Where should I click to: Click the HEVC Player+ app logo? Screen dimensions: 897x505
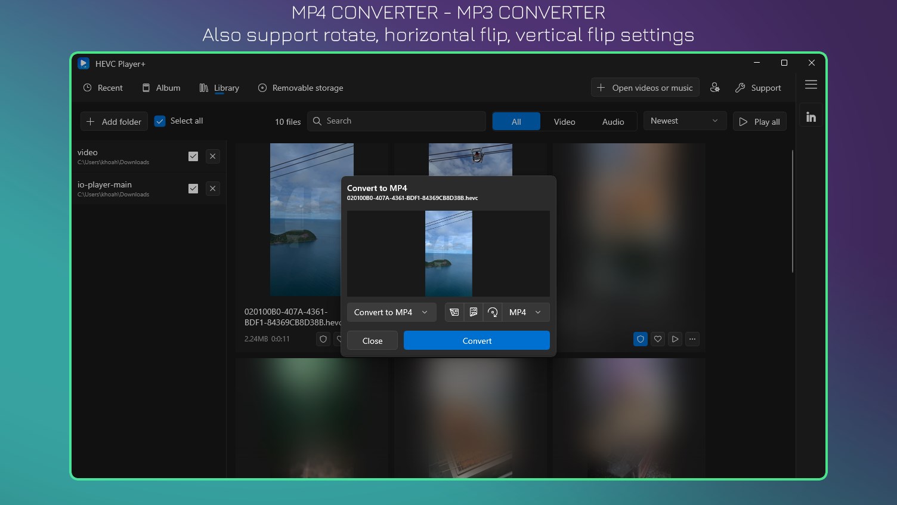pyautogui.click(x=83, y=63)
